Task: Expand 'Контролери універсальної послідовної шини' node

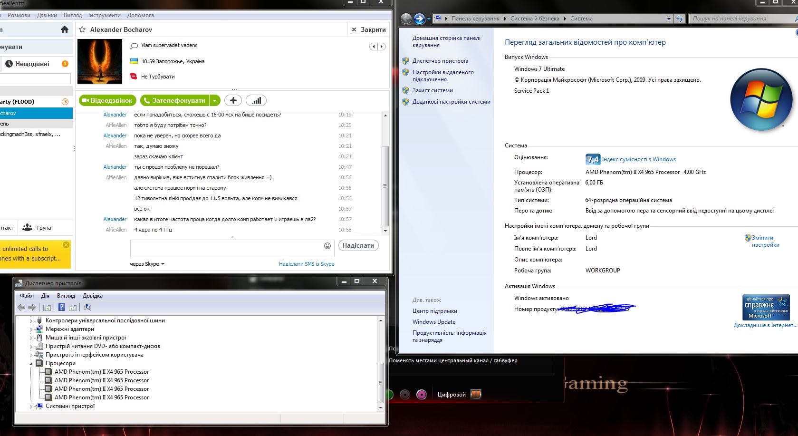Action: (31, 320)
